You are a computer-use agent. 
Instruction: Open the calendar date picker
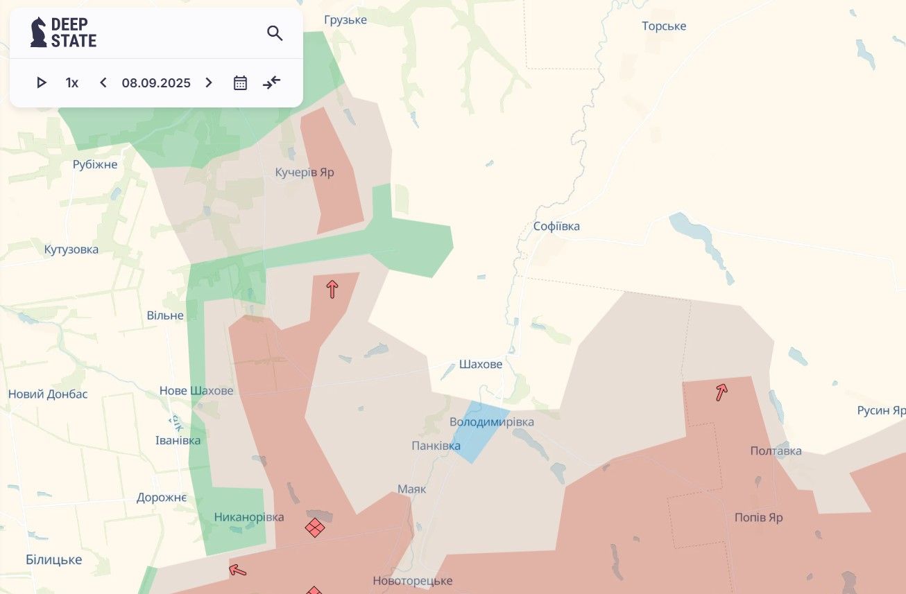click(240, 83)
